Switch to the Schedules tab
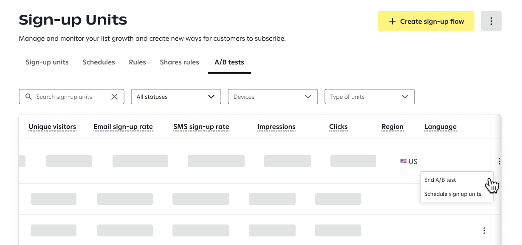The width and height of the screenshot is (522, 245). click(x=99, y=62)
